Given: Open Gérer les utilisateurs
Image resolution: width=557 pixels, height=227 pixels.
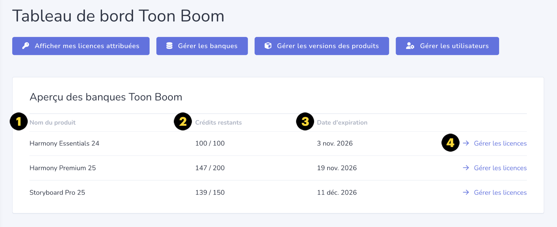Looking at the screenshot, I should point(447,46).
